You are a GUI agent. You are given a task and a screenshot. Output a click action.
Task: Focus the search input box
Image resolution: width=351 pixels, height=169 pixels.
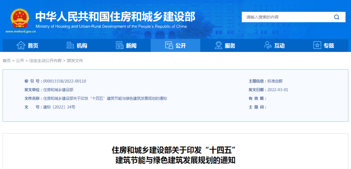tap(286, 17)
